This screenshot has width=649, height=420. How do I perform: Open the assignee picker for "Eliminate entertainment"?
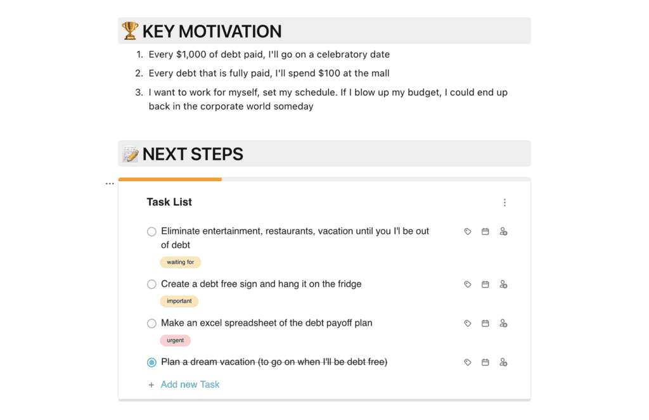[504, 231]
